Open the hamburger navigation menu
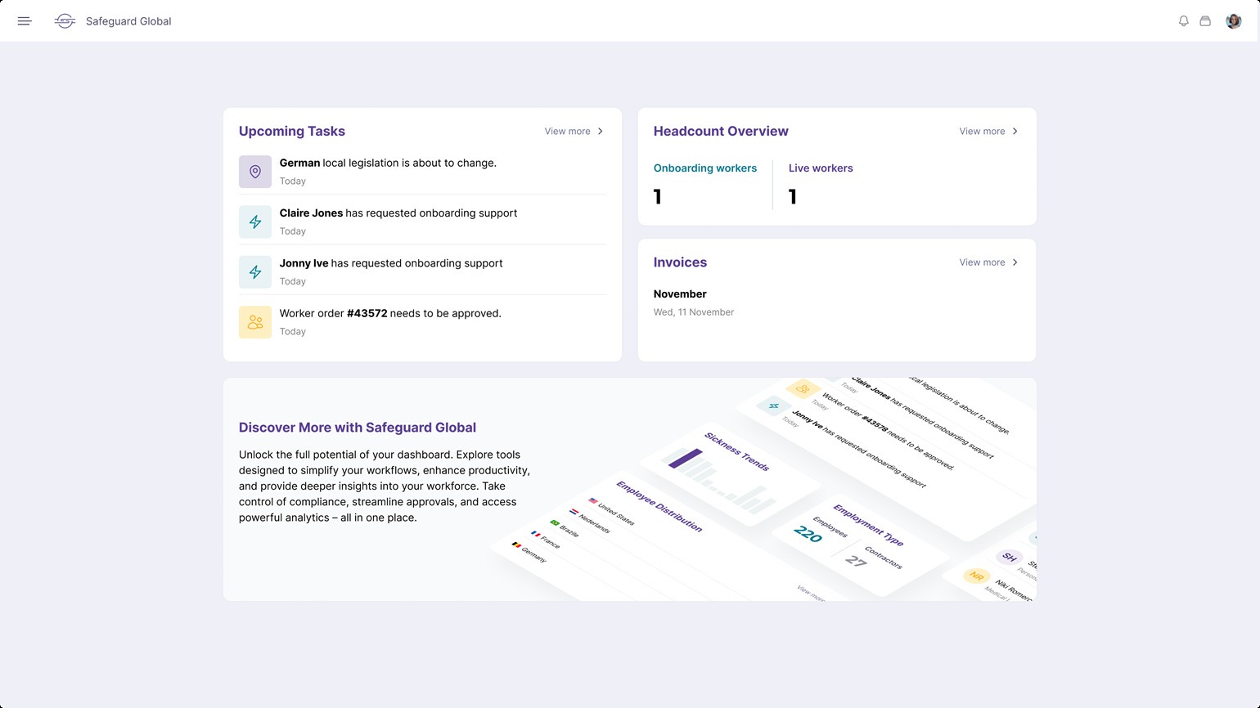This screenshot has height=708, width=1260. [x=24, y=20]
